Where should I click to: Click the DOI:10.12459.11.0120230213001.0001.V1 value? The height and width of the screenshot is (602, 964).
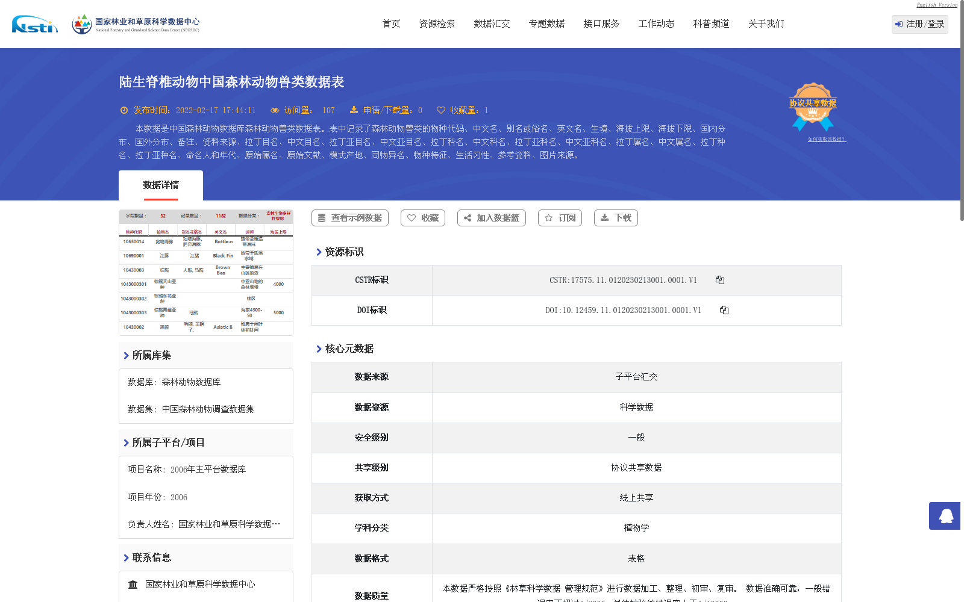click(x=623, y=310)
